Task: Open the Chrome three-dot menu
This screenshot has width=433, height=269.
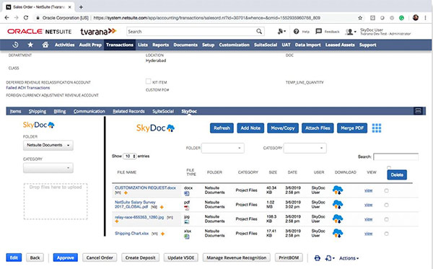Action: click(x=425, y=17)
